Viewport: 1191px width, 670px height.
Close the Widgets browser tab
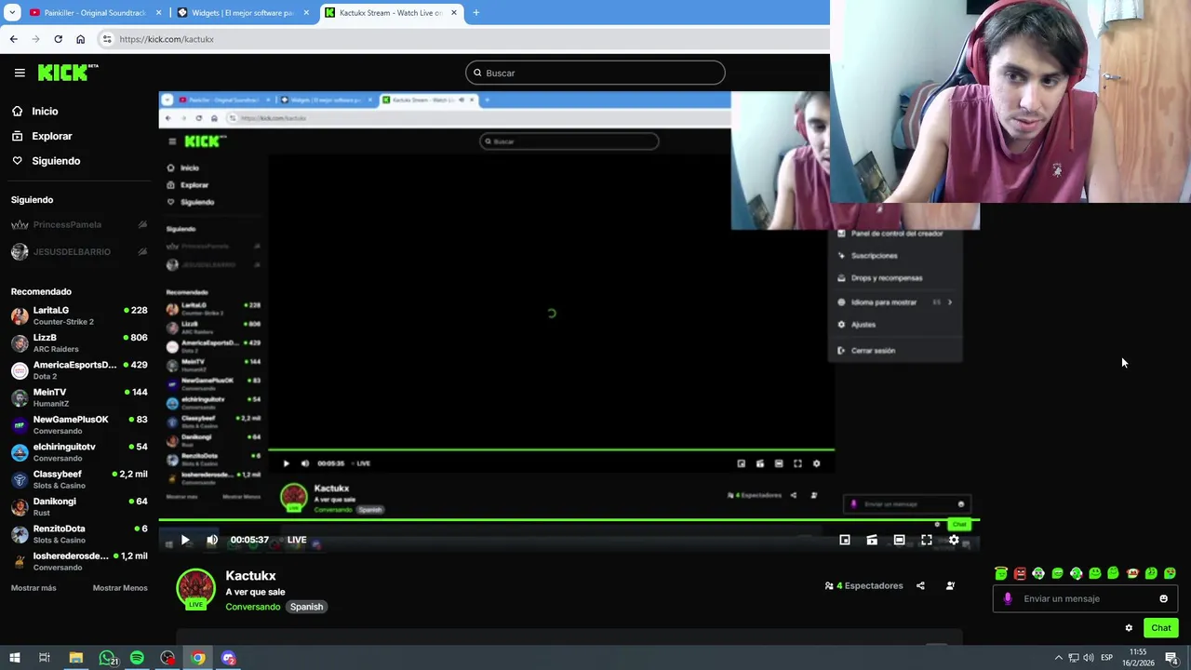point(306,13)
